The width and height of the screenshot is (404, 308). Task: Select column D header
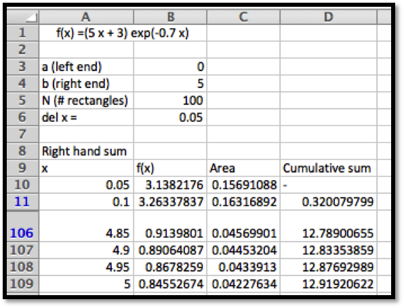pos(329,17)
